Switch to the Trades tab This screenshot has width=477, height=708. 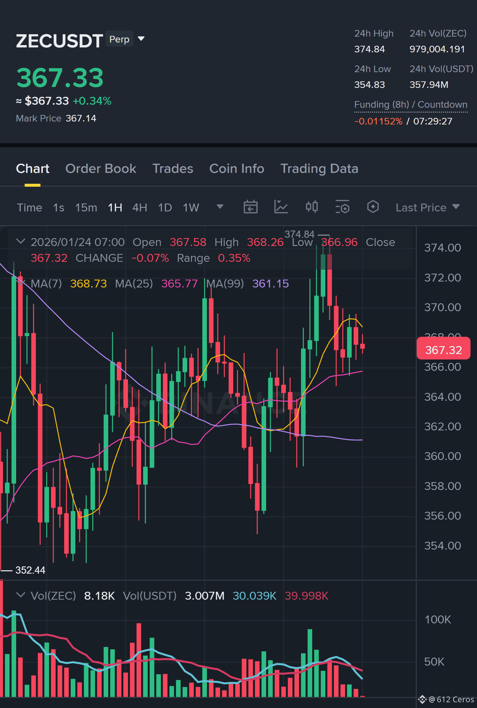pyautogui.click(x=173, y=169)
